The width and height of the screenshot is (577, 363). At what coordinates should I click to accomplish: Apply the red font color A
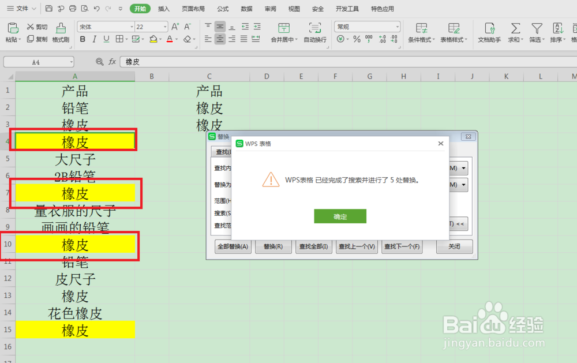[169, 39]
